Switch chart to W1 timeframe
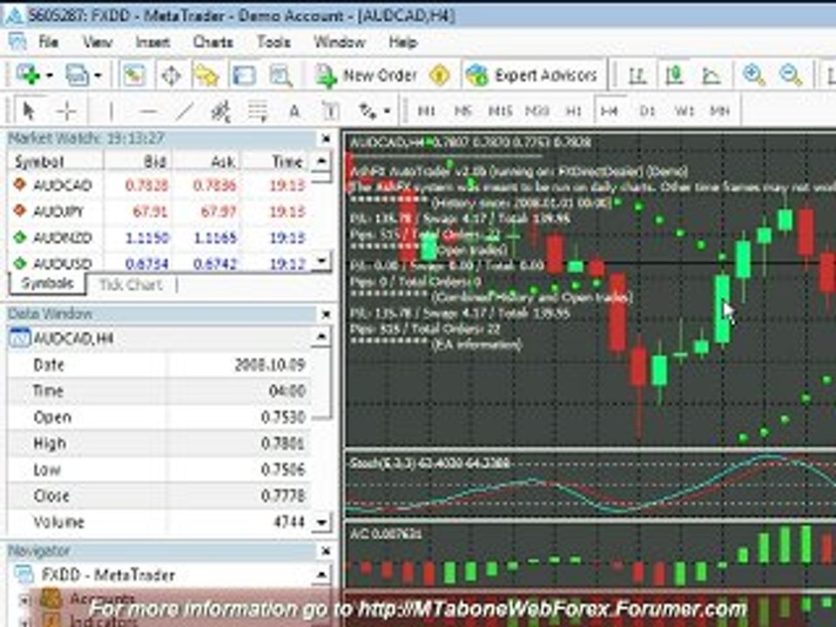Screen dimensions: 836x627 684,111
